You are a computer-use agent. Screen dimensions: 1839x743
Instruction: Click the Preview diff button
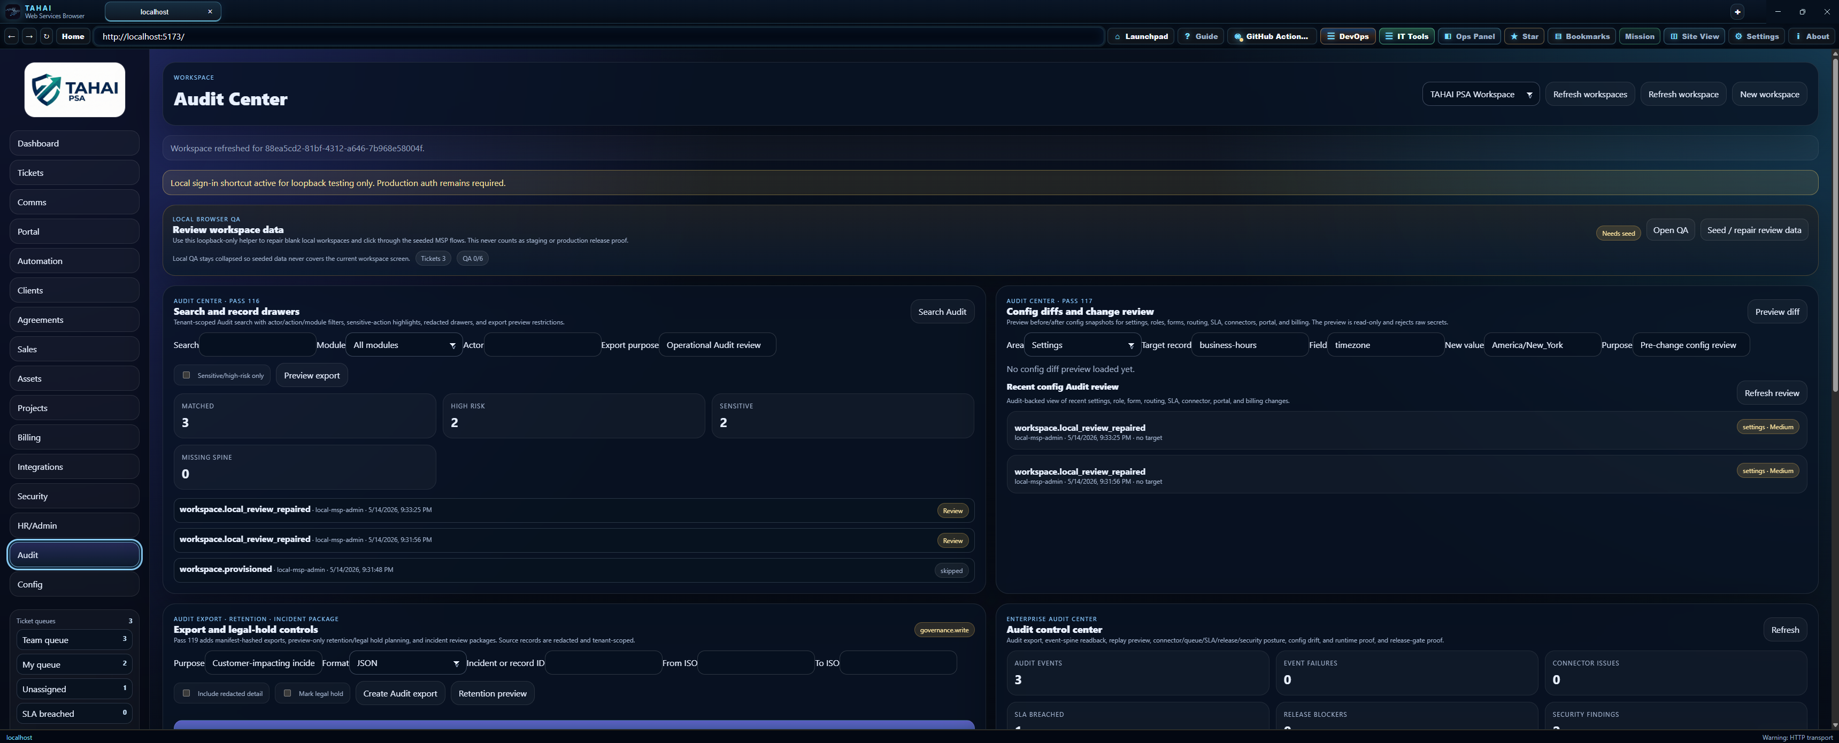tap(1777, 312)
